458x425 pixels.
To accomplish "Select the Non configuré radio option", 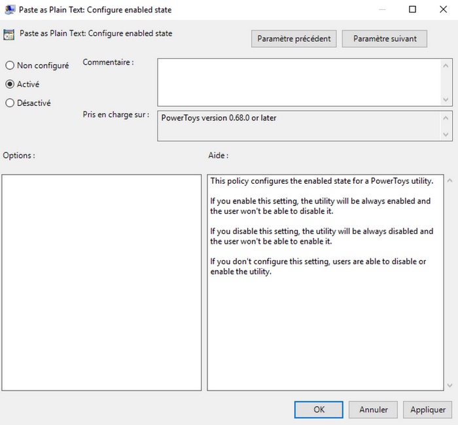I will point(10,65).
